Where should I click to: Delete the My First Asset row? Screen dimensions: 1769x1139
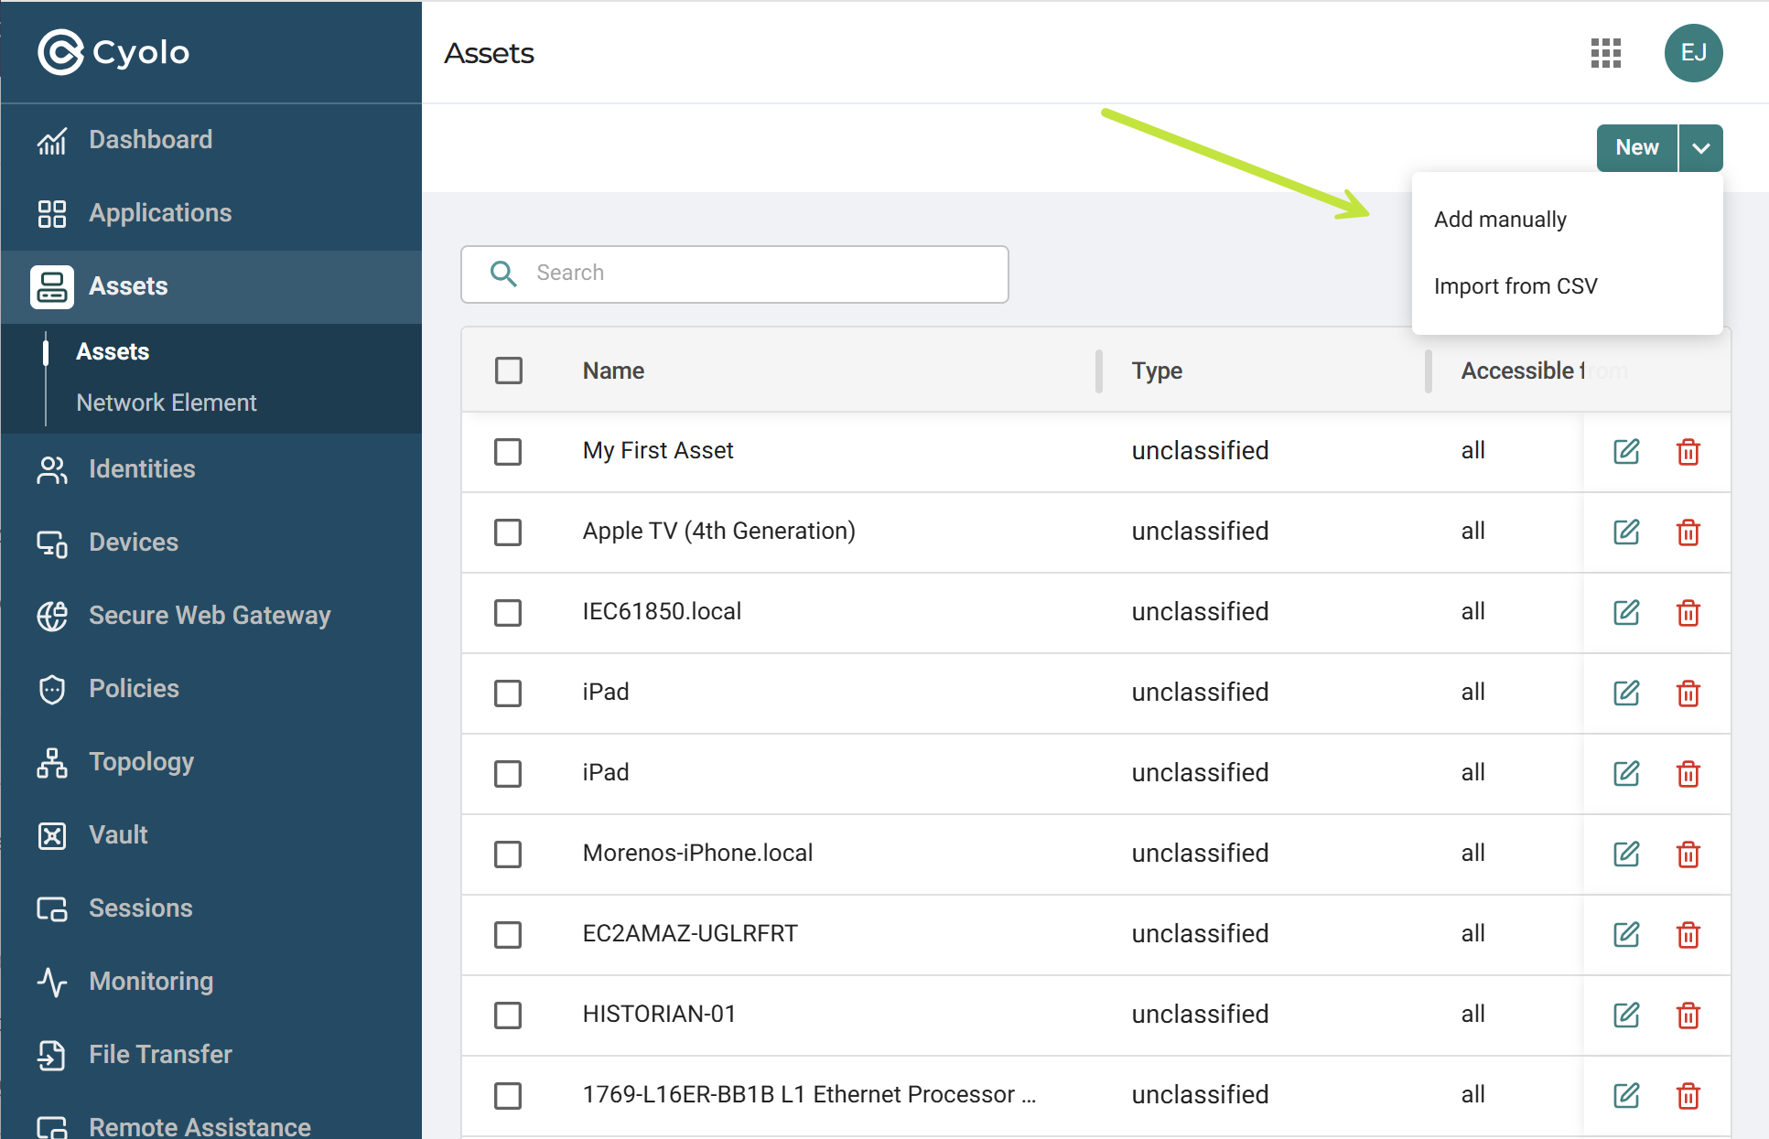(1688, 451)
